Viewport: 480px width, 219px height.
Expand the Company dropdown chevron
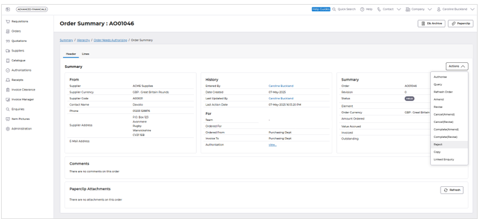(430, 9)
